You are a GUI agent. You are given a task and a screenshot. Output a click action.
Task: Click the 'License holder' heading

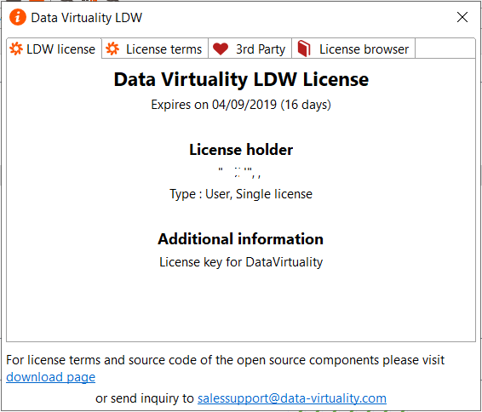[241, 150]
